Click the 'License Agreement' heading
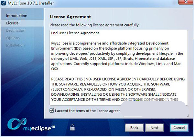 (70, 17)
